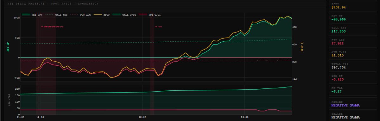Click the 12:00 time axis label
The height and width of the screenshot is (121, 380).
40,117
